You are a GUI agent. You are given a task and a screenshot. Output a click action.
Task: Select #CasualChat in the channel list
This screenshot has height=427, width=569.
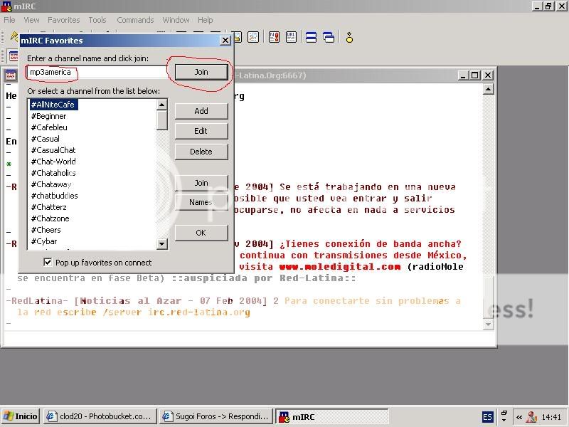tap(53, 150)
